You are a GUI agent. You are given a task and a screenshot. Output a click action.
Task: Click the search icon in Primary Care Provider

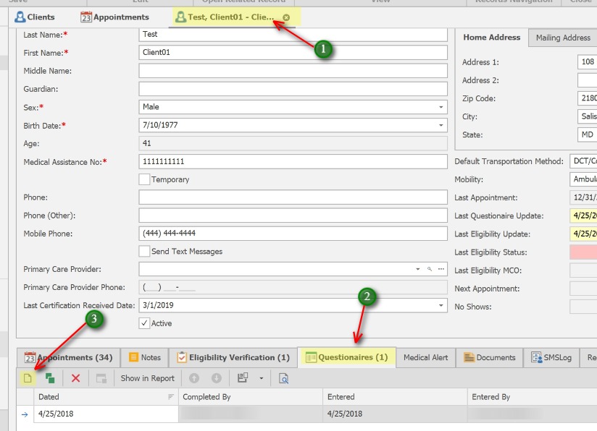430,269
